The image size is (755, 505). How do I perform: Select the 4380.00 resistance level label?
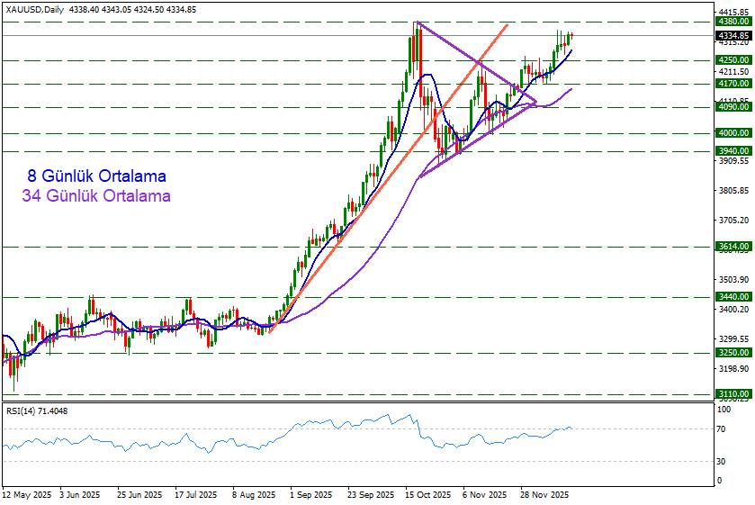pos(733,21)
